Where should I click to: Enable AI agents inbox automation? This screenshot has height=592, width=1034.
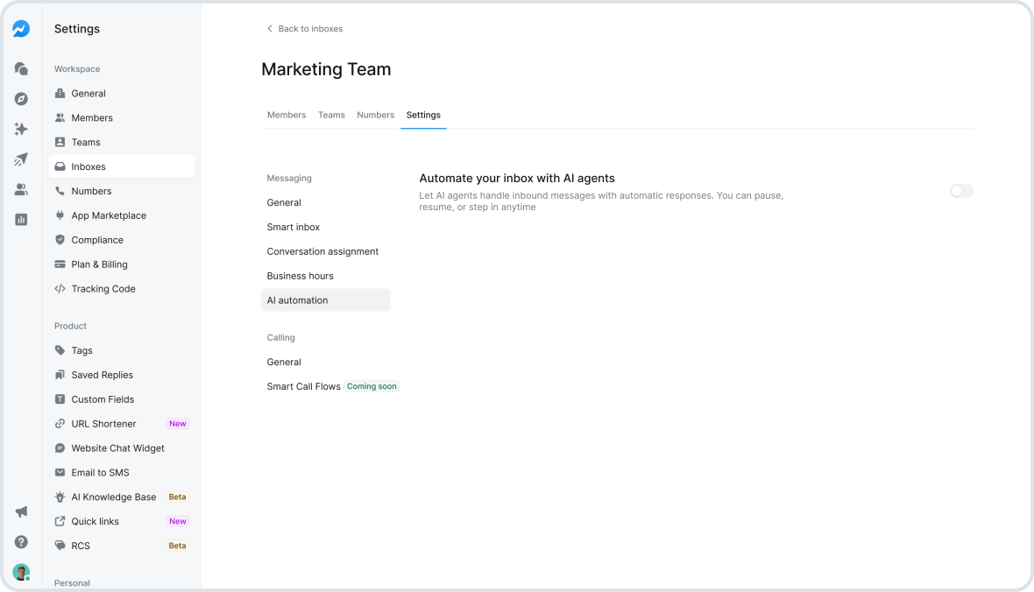(x=960, y=190)
